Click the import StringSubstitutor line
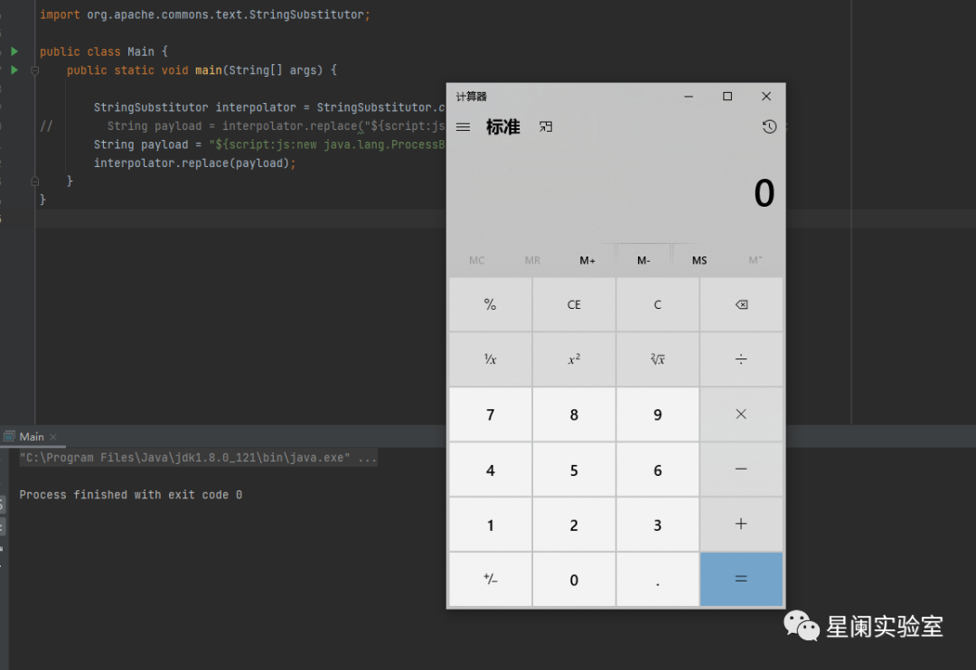 point(205,14)
